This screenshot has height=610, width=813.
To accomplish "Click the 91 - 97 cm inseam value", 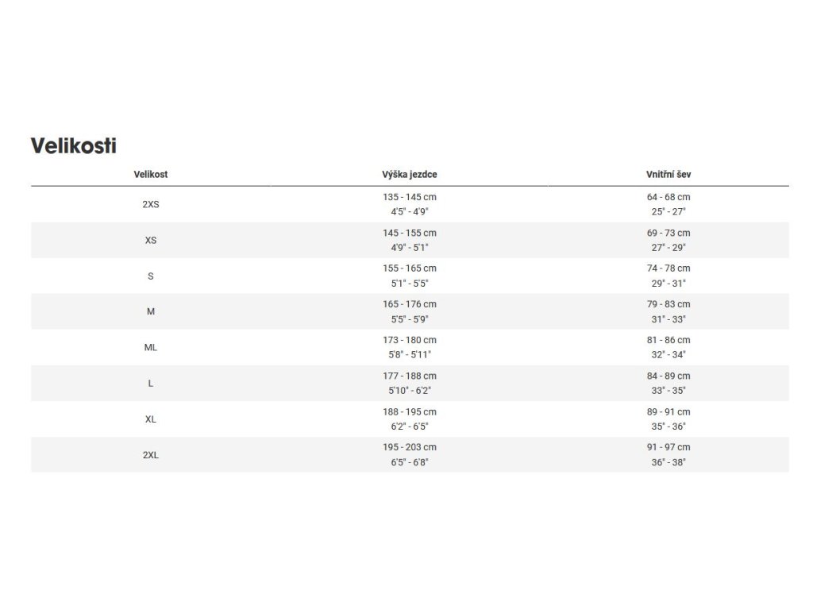I will (669, 447).
